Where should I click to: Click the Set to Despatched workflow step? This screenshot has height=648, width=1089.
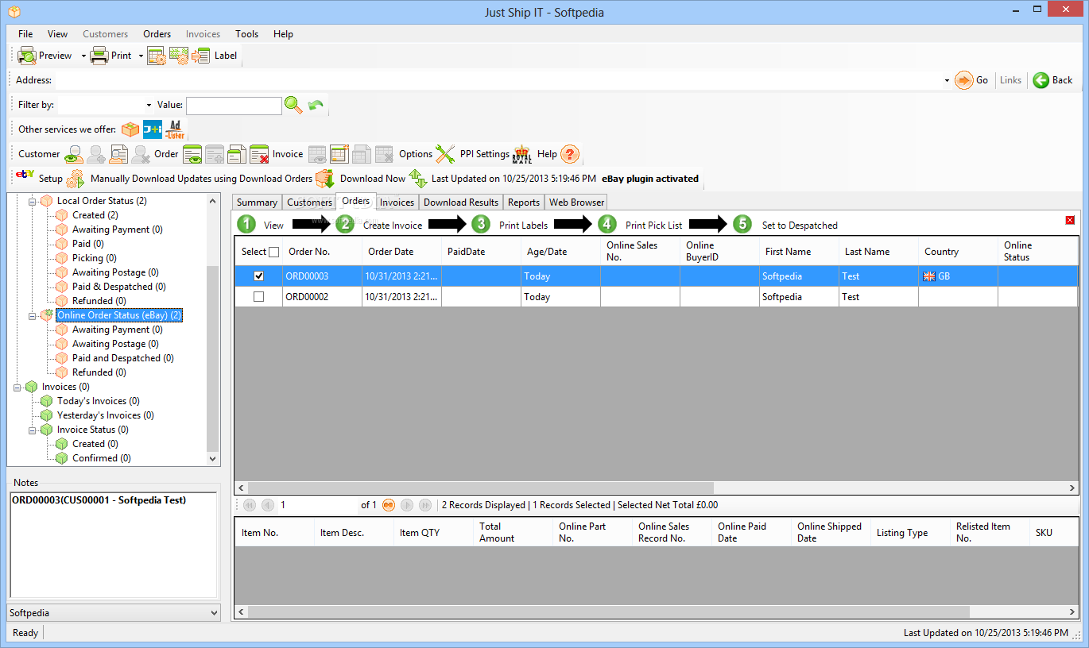785,225
